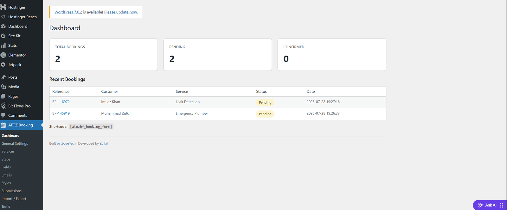Select ATOZ Booking menu label
Image resolution: width=507 pixels, height=210 pixels.
click(x=21, y=125)
